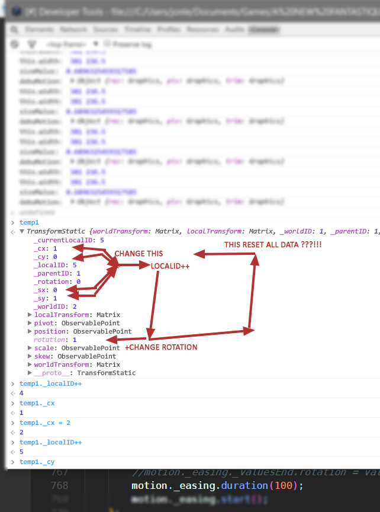This screenshot has height=512, width=380.
Task: Click the result 2 below temp1._cx = 2
Action: 21,433
